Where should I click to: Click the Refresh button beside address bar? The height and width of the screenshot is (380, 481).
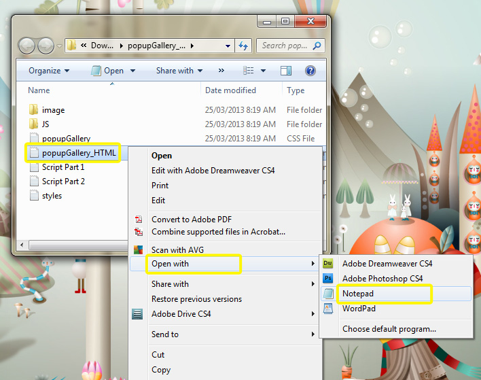[x=243, y=46]
